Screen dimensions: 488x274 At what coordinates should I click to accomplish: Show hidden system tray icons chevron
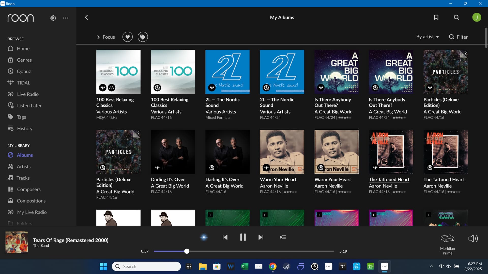431,266
